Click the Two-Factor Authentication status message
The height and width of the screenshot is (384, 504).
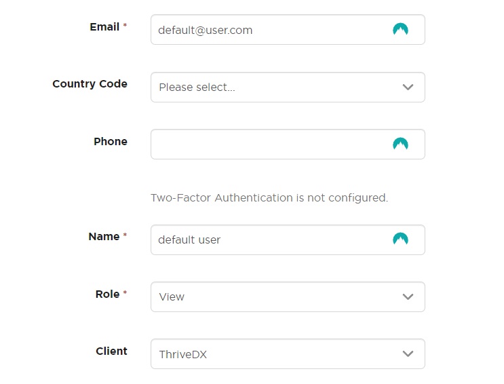269,198
